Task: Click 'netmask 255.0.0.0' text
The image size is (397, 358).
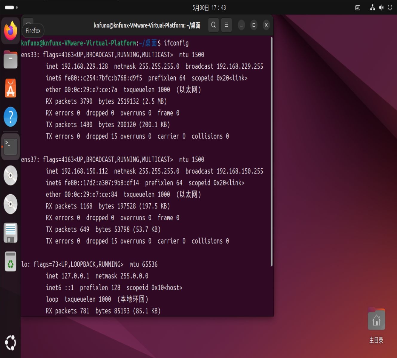Action: [122, 276]
